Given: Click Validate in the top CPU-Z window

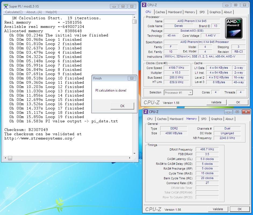Looking at the screenshot, I should (216, 102).
